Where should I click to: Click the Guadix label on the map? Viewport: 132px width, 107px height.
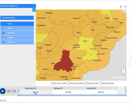(x=45, y=69)
